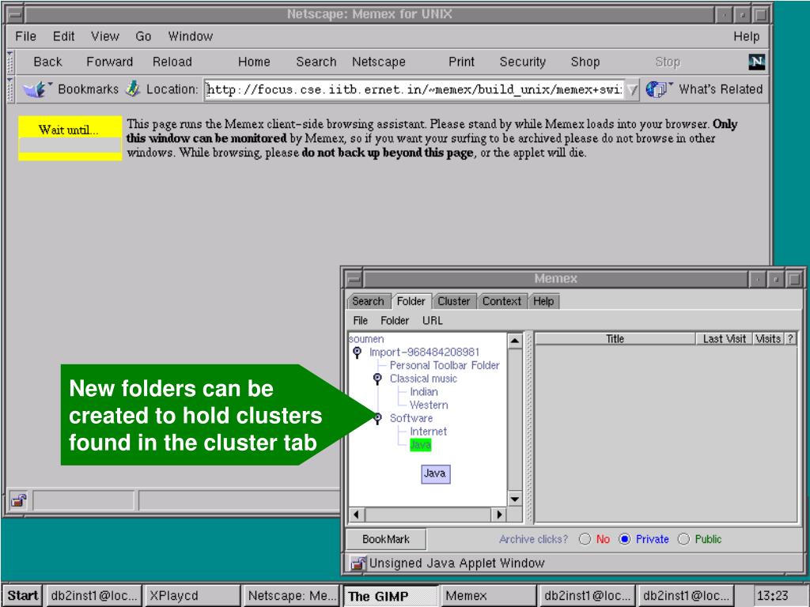810x607 pixels.
Task: Click the applet lock icon beside Unsigned Java Applet
Action: point(358,563)
